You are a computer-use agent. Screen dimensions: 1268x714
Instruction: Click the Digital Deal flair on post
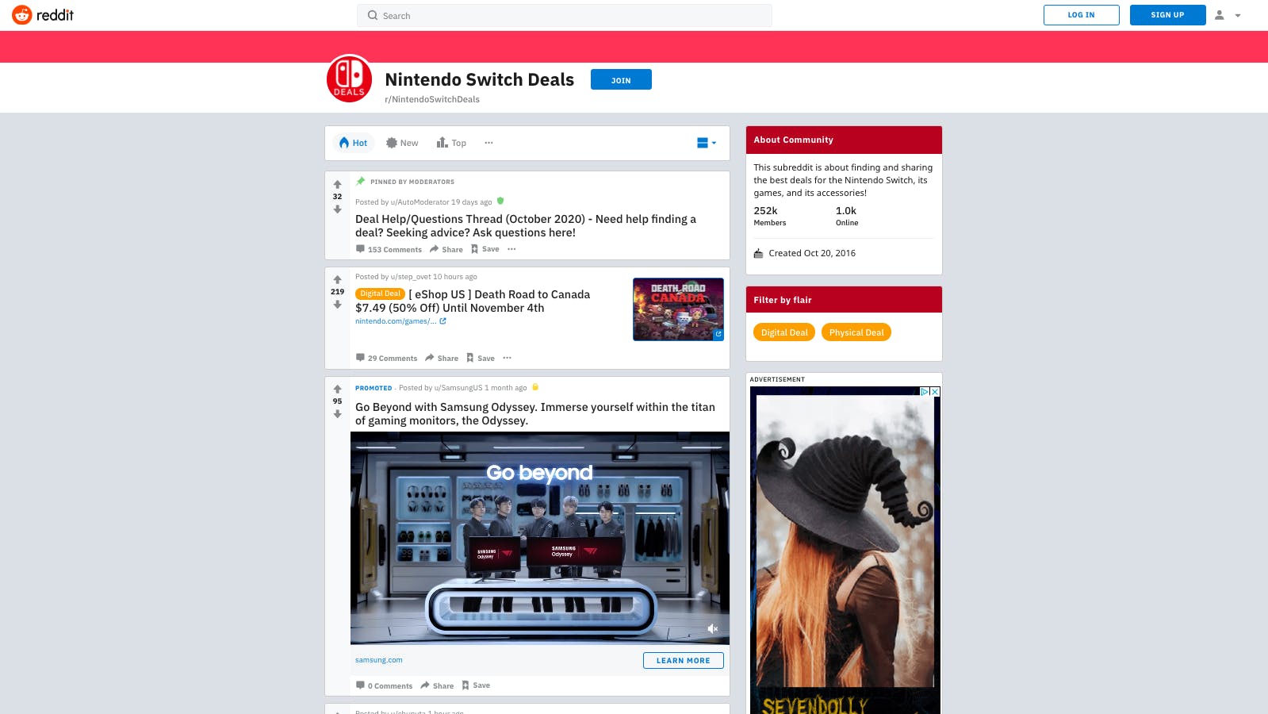click(381, 294)
